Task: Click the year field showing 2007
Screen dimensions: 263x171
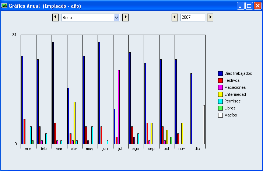Action: coord(192,17)
